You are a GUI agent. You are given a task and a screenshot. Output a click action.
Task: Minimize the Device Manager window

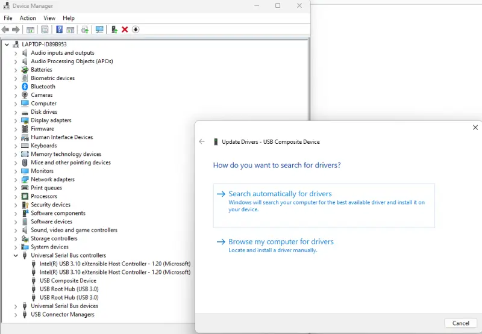[257, 5]
